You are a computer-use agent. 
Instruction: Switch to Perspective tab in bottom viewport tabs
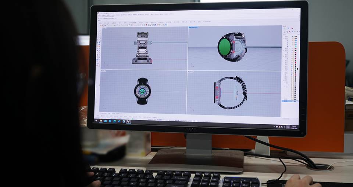tap(103, 113)
